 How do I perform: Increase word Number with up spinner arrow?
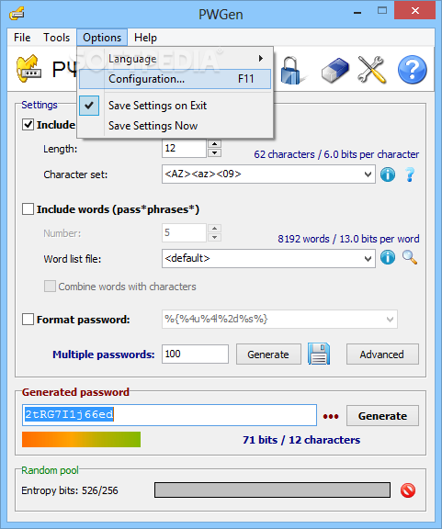click(x=214, y=229)
